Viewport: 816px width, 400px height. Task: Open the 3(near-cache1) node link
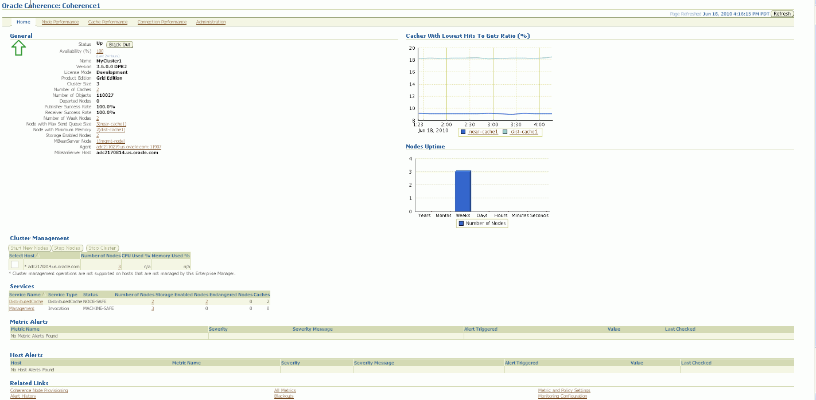click(x=111, y=124)
